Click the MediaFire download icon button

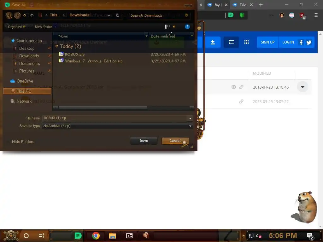(x=213, y=42)
